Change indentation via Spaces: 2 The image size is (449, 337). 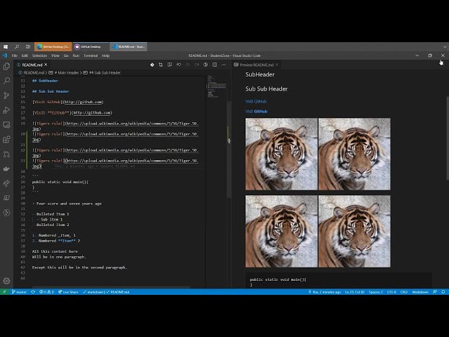(375, 292)
